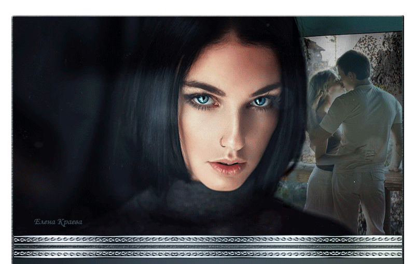The height and width of the screenshot is (264, 415).
Task: Click the woman's left blue eye
Action: coord(204,99)
